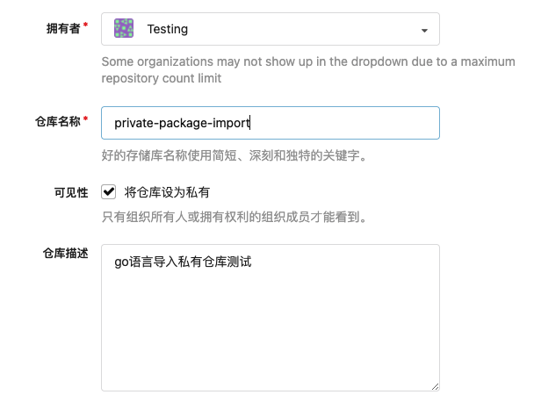This screenshot has height=402, width=534.
Task: Click the empty area of the description textarea
Action: pyautogui.click(x=270, y=334)
